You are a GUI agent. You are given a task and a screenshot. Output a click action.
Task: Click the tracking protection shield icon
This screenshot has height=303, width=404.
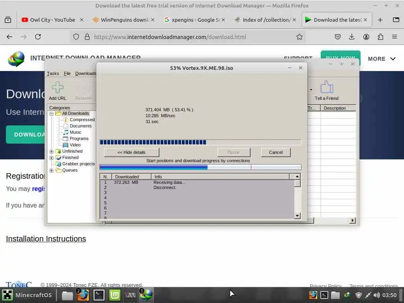[x=76, y=37]
